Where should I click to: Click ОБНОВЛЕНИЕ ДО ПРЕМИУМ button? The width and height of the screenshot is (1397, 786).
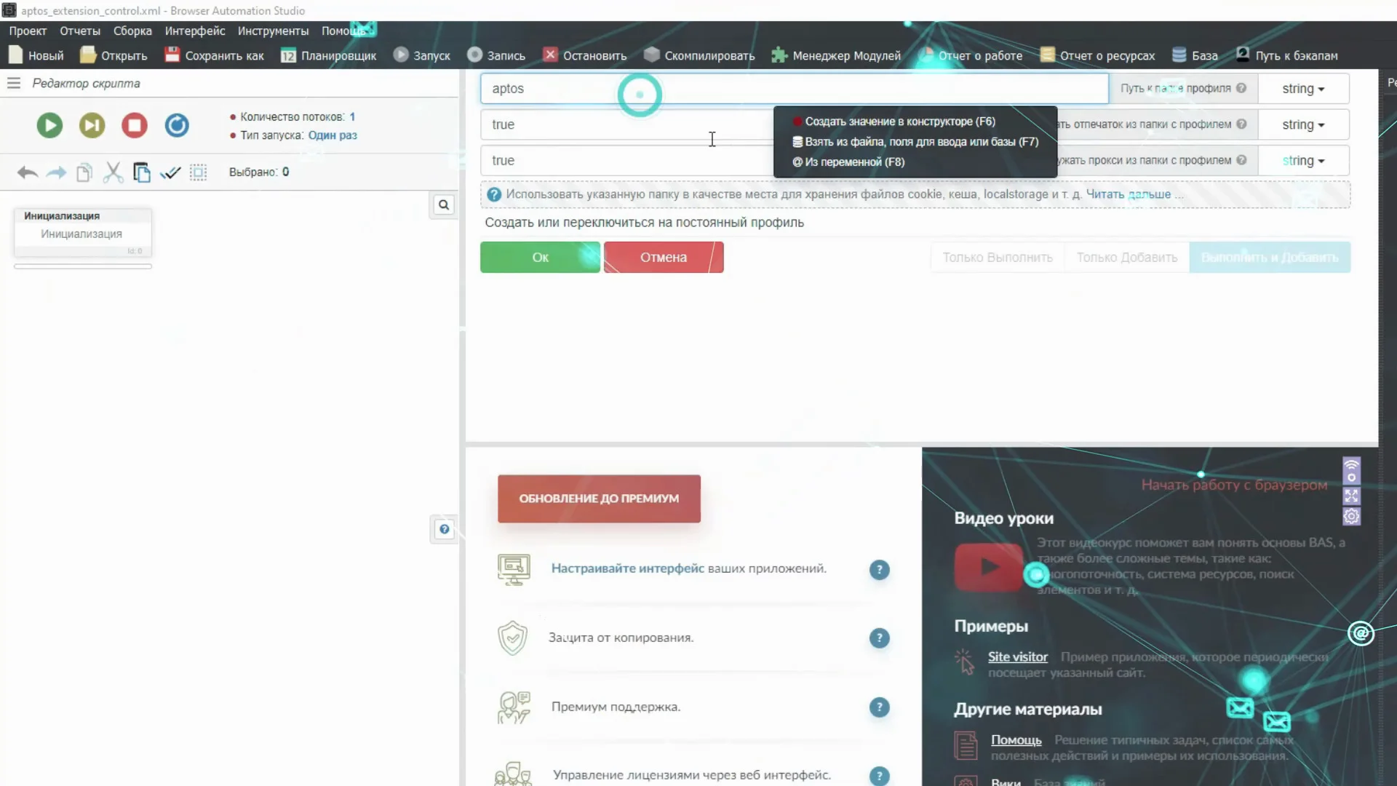(599, 499)
